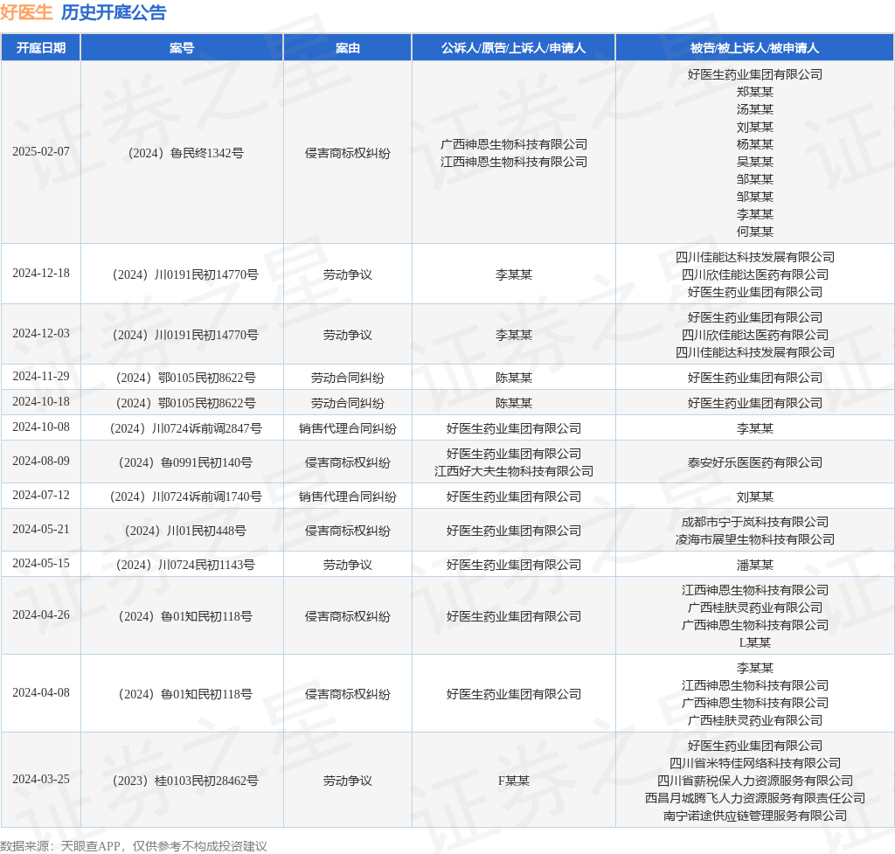Click plaintiff 广西神恩生物科技有限公司 in 2025-02-07 row

pos(514,144)
